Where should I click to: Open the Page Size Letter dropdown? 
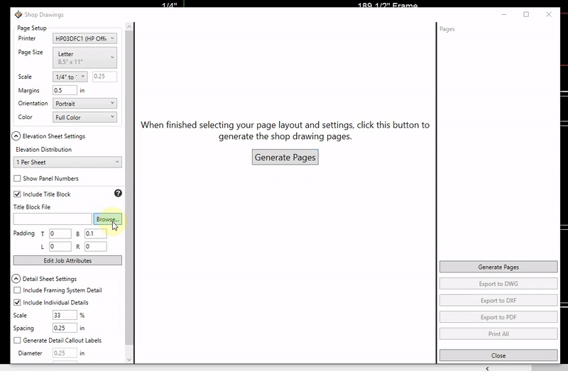(84, 57)
